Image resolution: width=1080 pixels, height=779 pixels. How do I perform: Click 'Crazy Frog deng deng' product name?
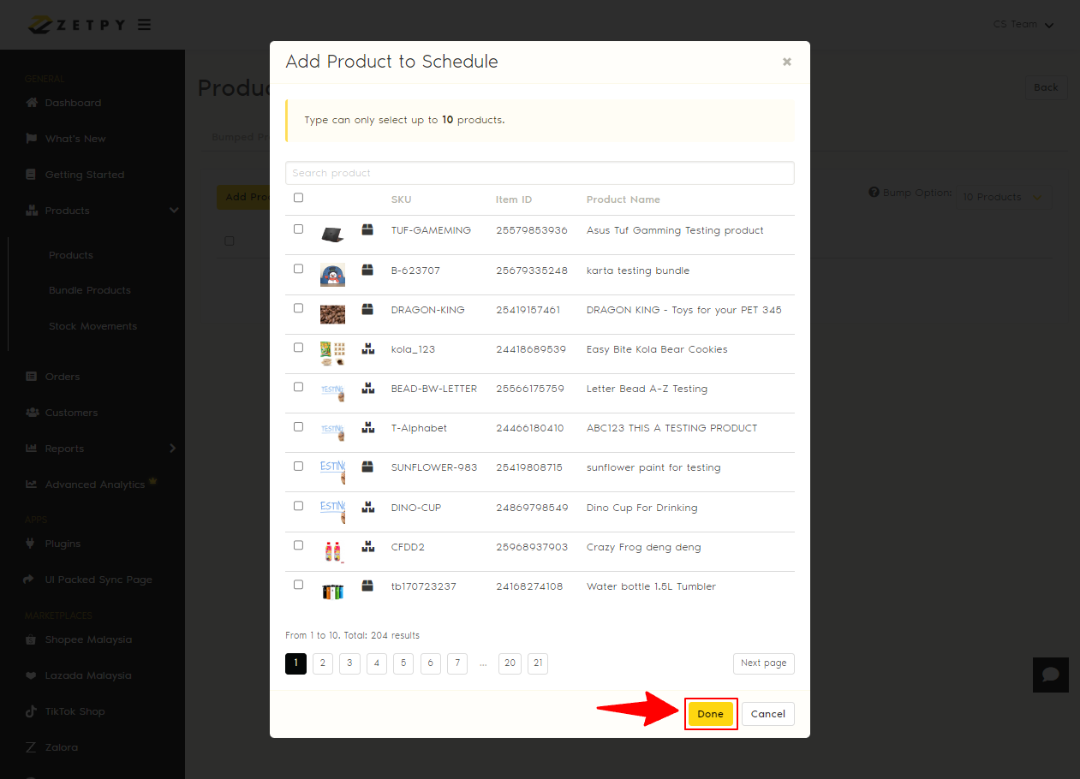[644, 547]
